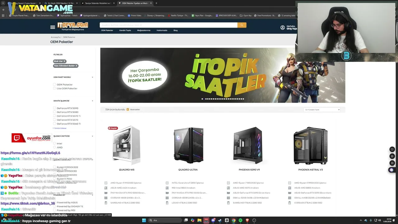Screen dimensions: 398x224
Task: Click the purple chat widget icon
Action: tap(391, 170)
